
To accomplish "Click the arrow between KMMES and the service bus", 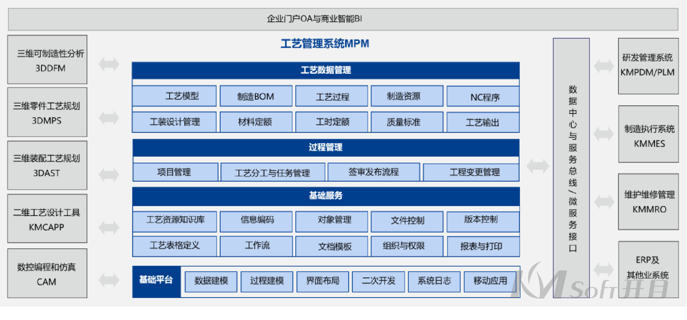I will tap(603, 133).
